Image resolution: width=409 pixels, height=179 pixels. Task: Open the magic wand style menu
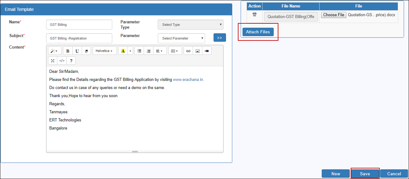55,51
